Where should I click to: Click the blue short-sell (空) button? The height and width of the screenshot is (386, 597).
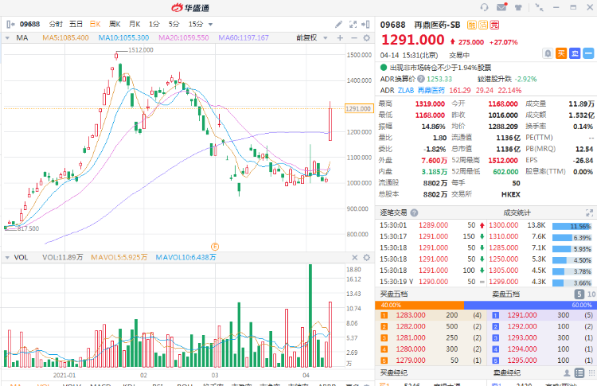574,53
